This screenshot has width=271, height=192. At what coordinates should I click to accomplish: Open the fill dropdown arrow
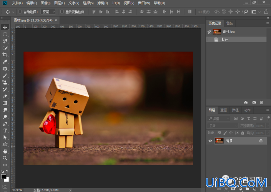coord(268,133)
